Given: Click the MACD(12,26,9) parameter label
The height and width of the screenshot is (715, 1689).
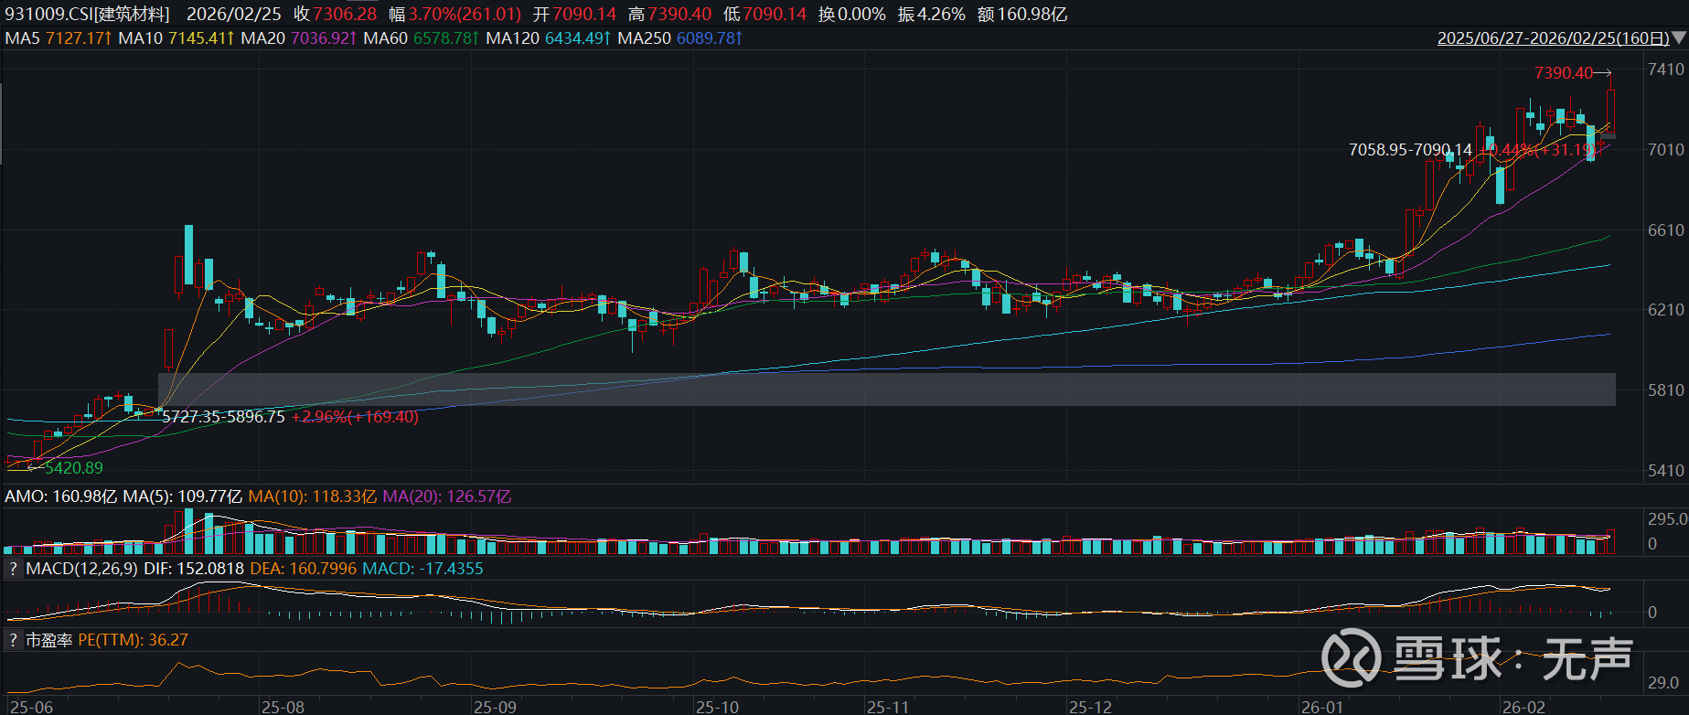Looking at the screenshot, I should (x=82, y=569).
